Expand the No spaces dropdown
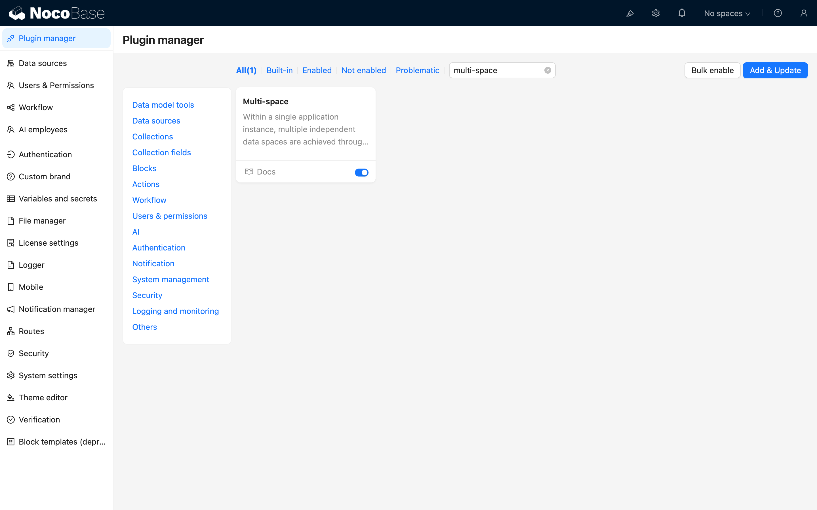 pos(727,14)
